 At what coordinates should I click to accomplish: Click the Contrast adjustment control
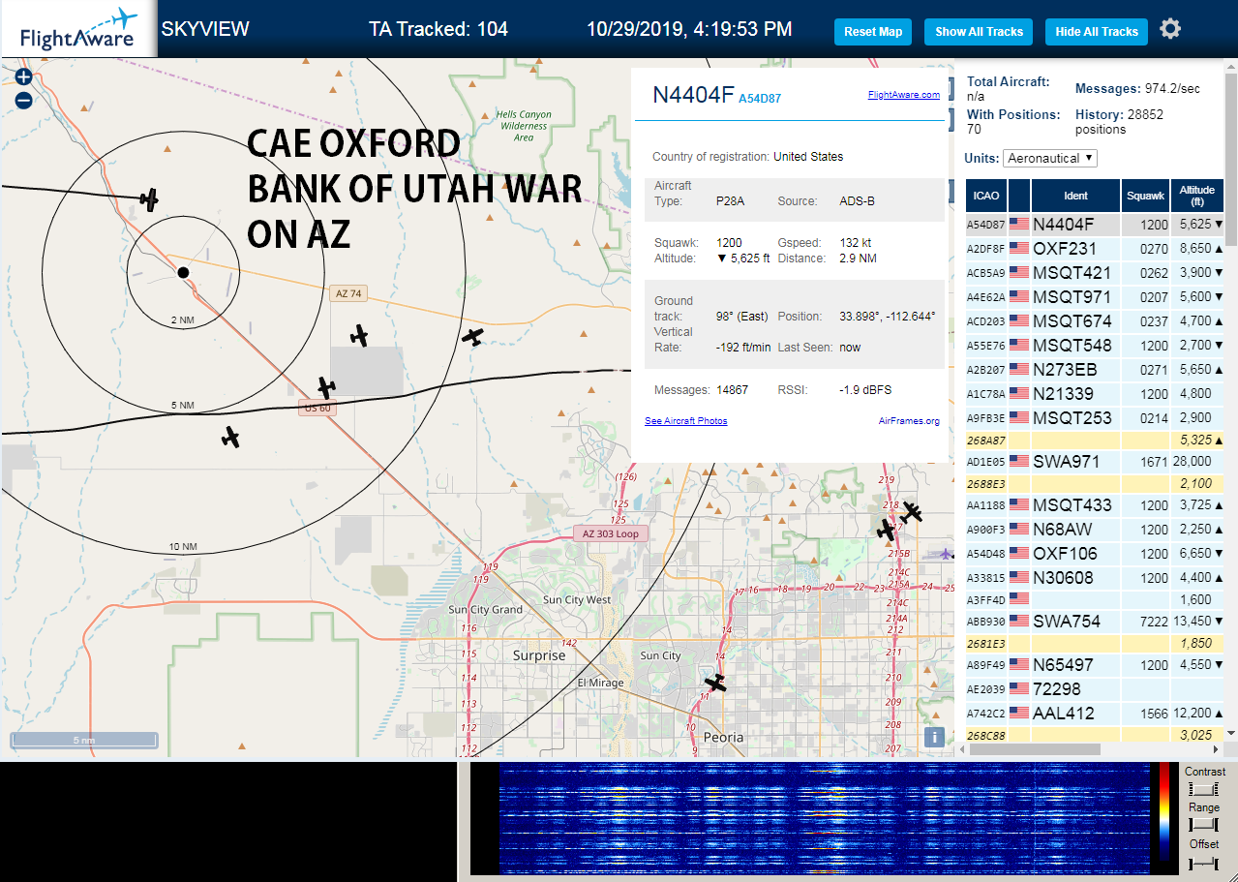1203,789
